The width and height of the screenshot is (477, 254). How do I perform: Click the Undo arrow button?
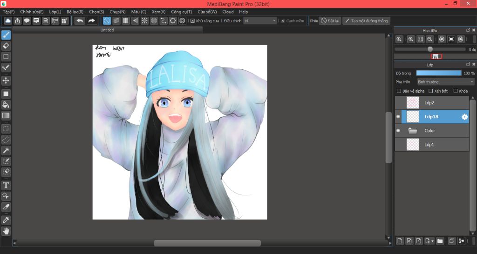(80, 20)
